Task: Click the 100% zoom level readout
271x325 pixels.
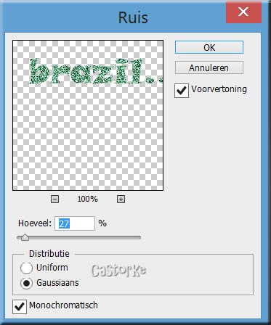Action: pyautogui.click(x=87, y=199)
